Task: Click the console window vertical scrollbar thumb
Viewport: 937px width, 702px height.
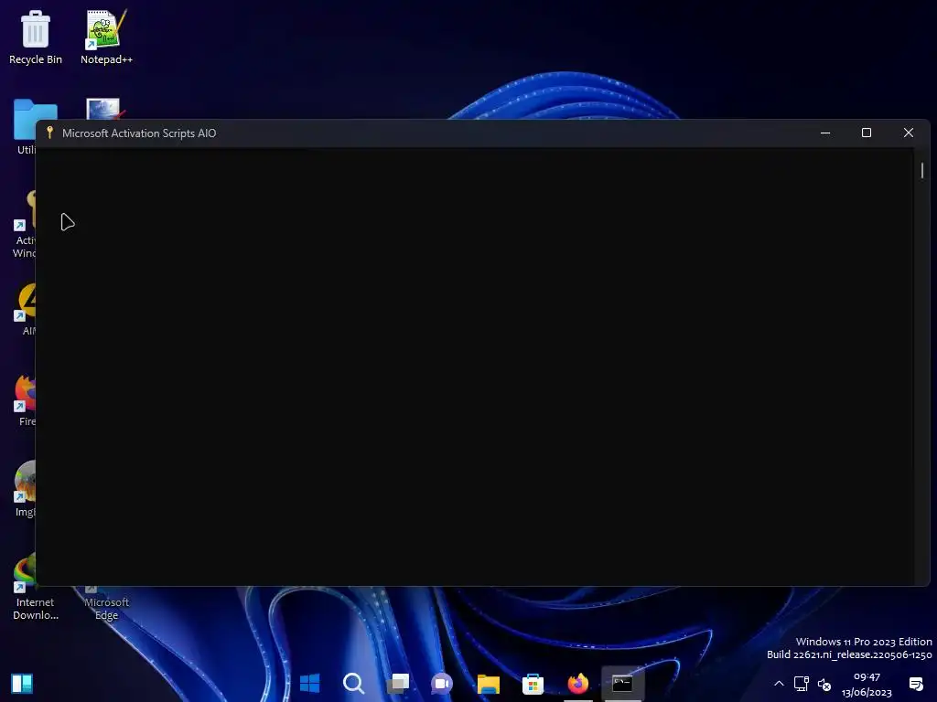Action: [922, 170]
